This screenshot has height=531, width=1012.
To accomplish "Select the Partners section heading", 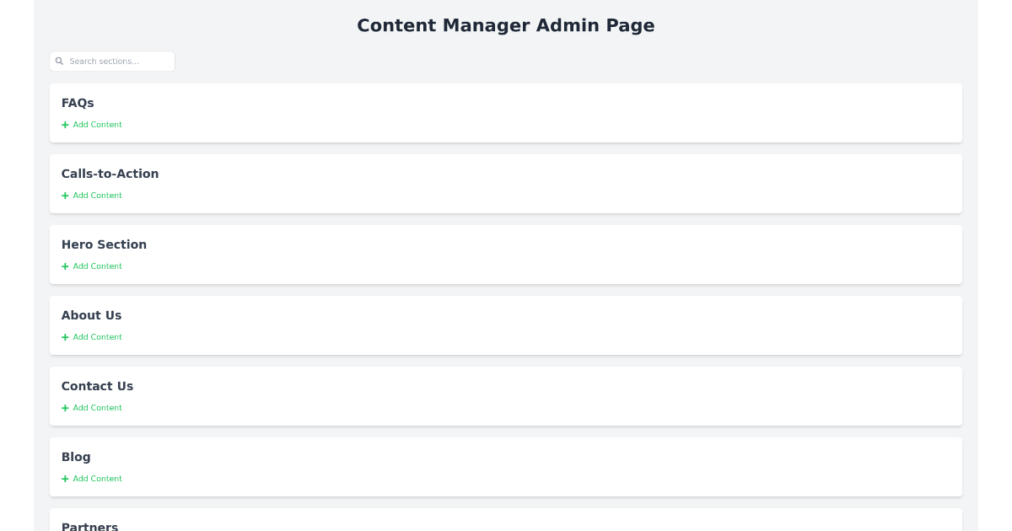I will click(89, 526).
